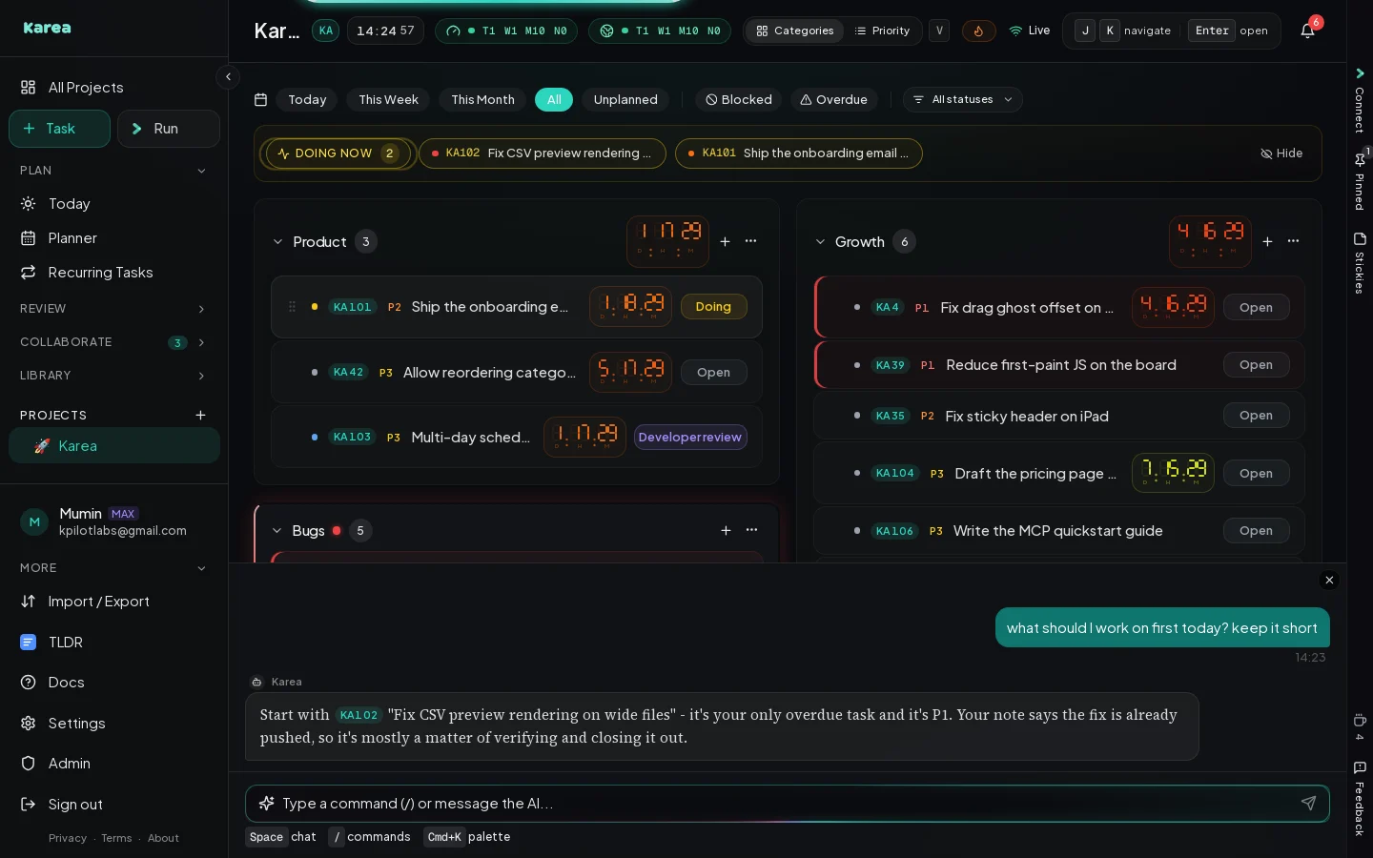Close the AI chat panel

[1329, 580]
